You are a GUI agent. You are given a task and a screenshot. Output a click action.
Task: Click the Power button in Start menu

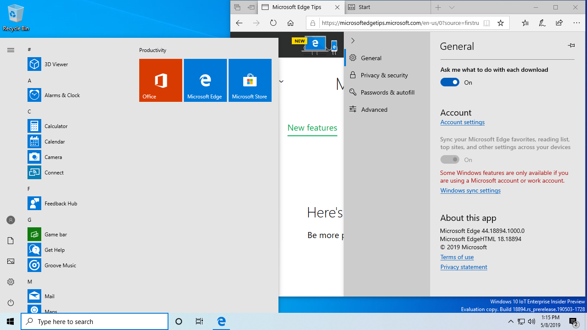coord(11,302)
